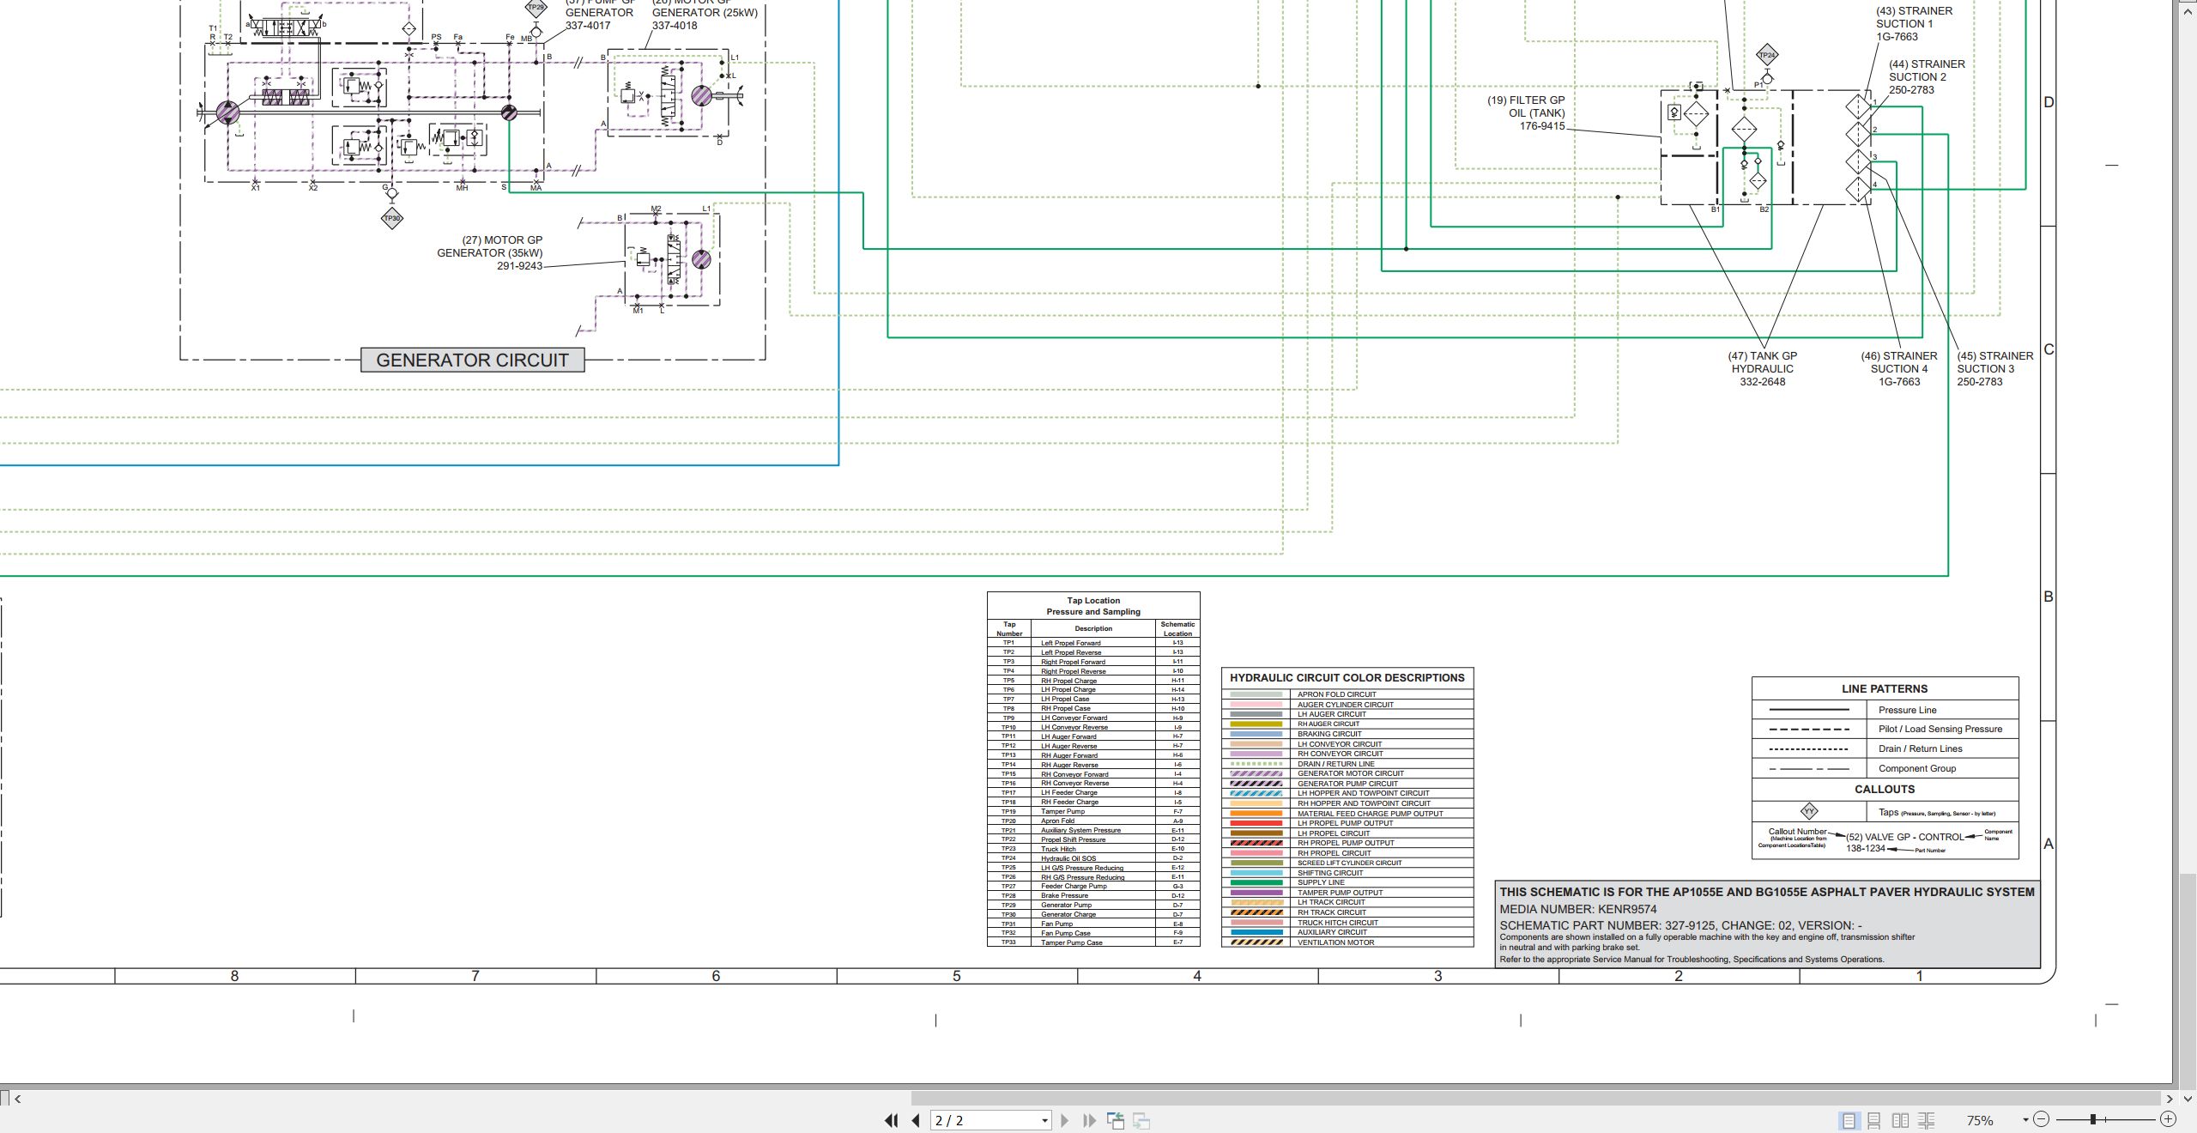Click the (19) FILTER GP OIL (TANK) label
Viewport: 2197px width, 1133px height.
click(x=1526, y=113)
